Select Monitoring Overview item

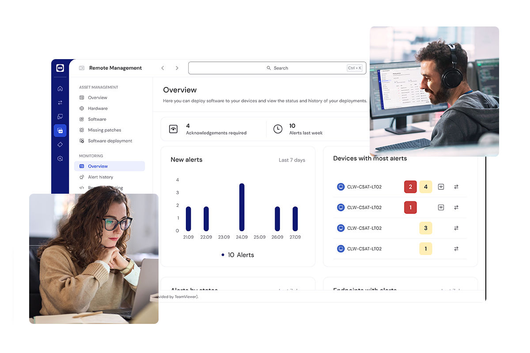(x=110, y=166)
